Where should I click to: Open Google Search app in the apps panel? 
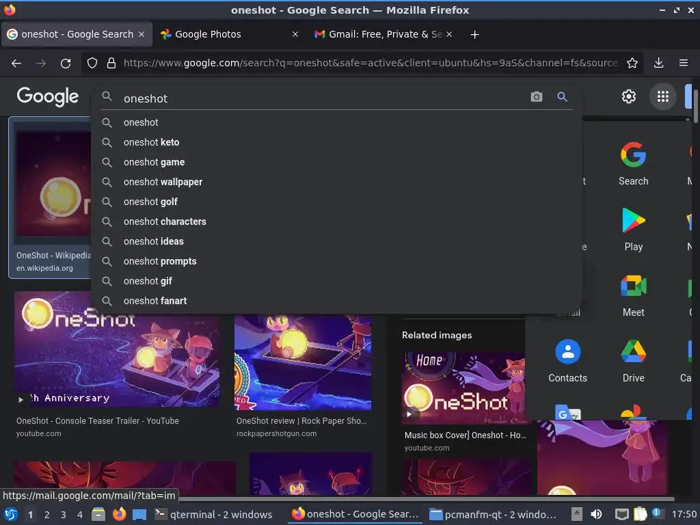point(634,164)
